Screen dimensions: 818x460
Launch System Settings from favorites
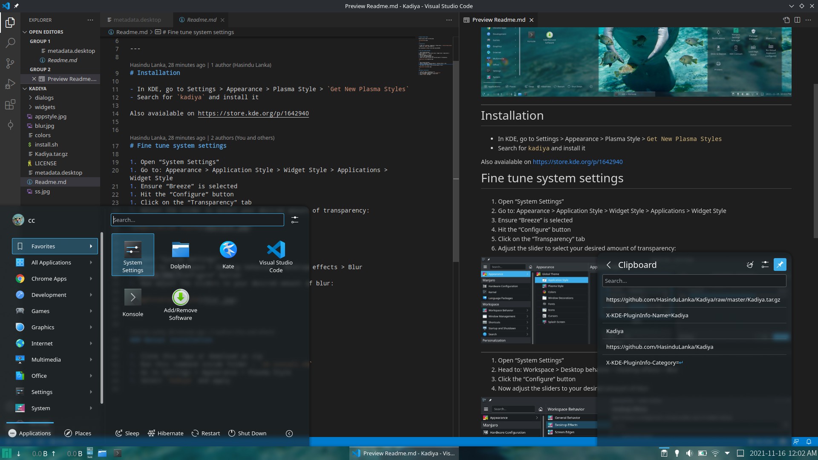(133, 255)
